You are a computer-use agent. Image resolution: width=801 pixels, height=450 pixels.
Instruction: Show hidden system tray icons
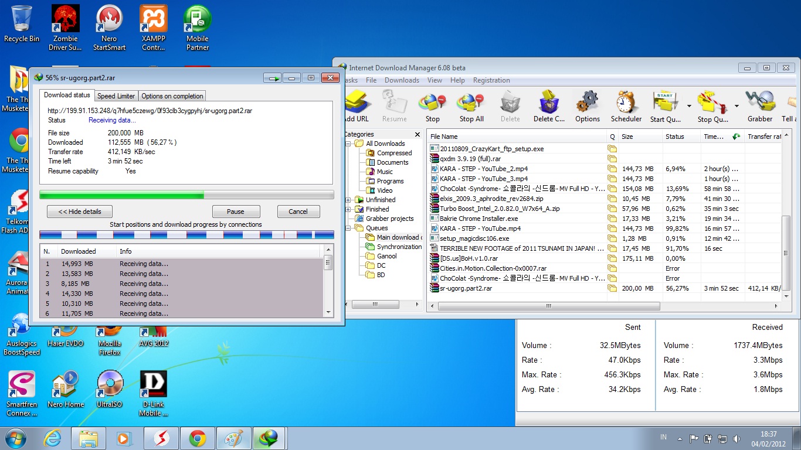tap(679, 438)
